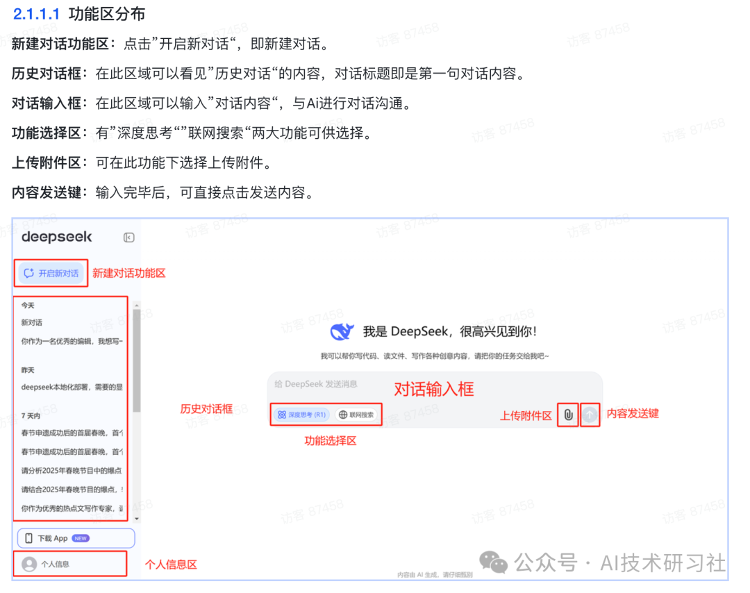This screenshot has height=593, width=750.
Task: Click the NEW badge beside 下载 App
Action: 81,538
